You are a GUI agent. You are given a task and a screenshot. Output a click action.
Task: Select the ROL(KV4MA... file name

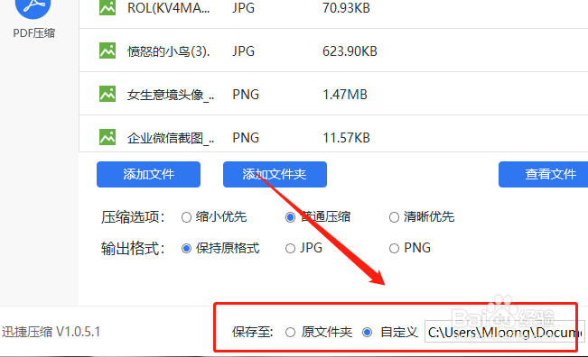[x=168, y=8]
